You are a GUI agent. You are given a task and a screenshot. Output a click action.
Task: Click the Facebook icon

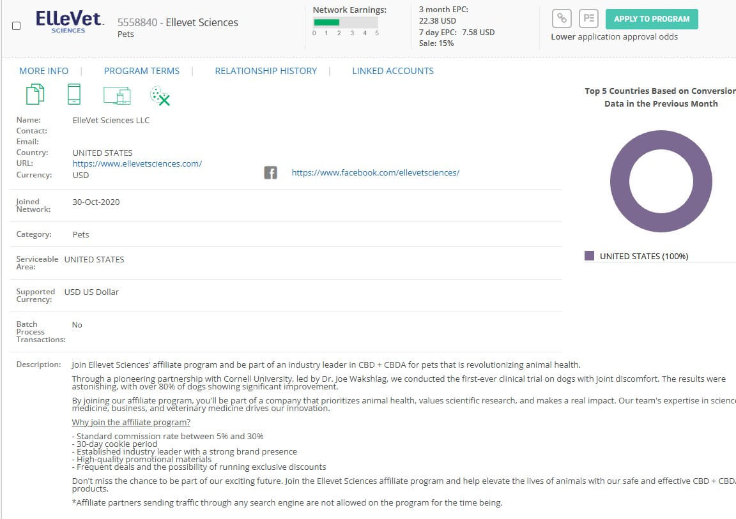[270, 172]
